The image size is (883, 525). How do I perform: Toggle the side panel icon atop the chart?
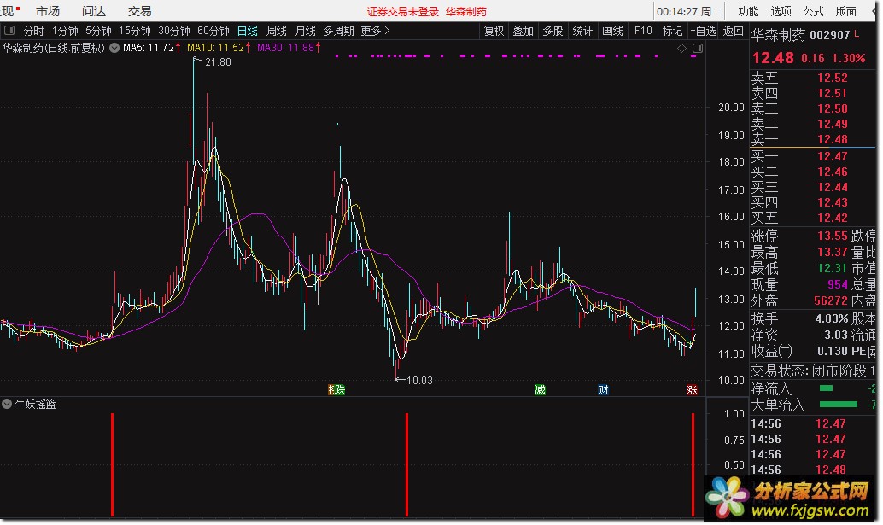(x=697, y=49)
